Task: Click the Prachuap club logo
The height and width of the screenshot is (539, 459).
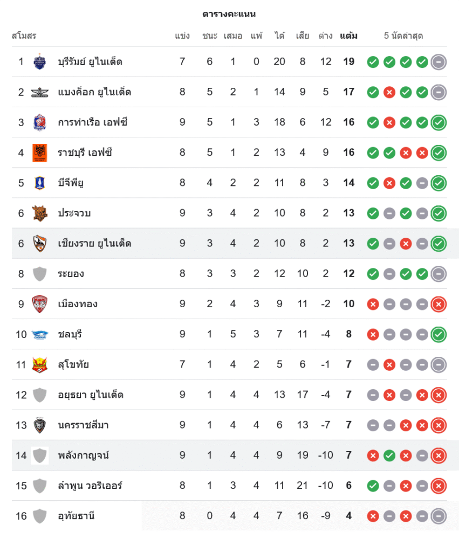Action: (x=39, y=213)
